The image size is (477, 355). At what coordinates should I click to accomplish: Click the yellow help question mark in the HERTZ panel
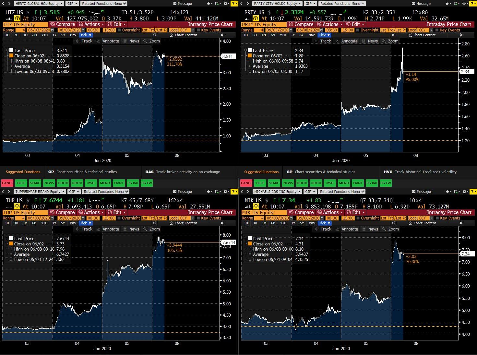[x=234, y=4]
